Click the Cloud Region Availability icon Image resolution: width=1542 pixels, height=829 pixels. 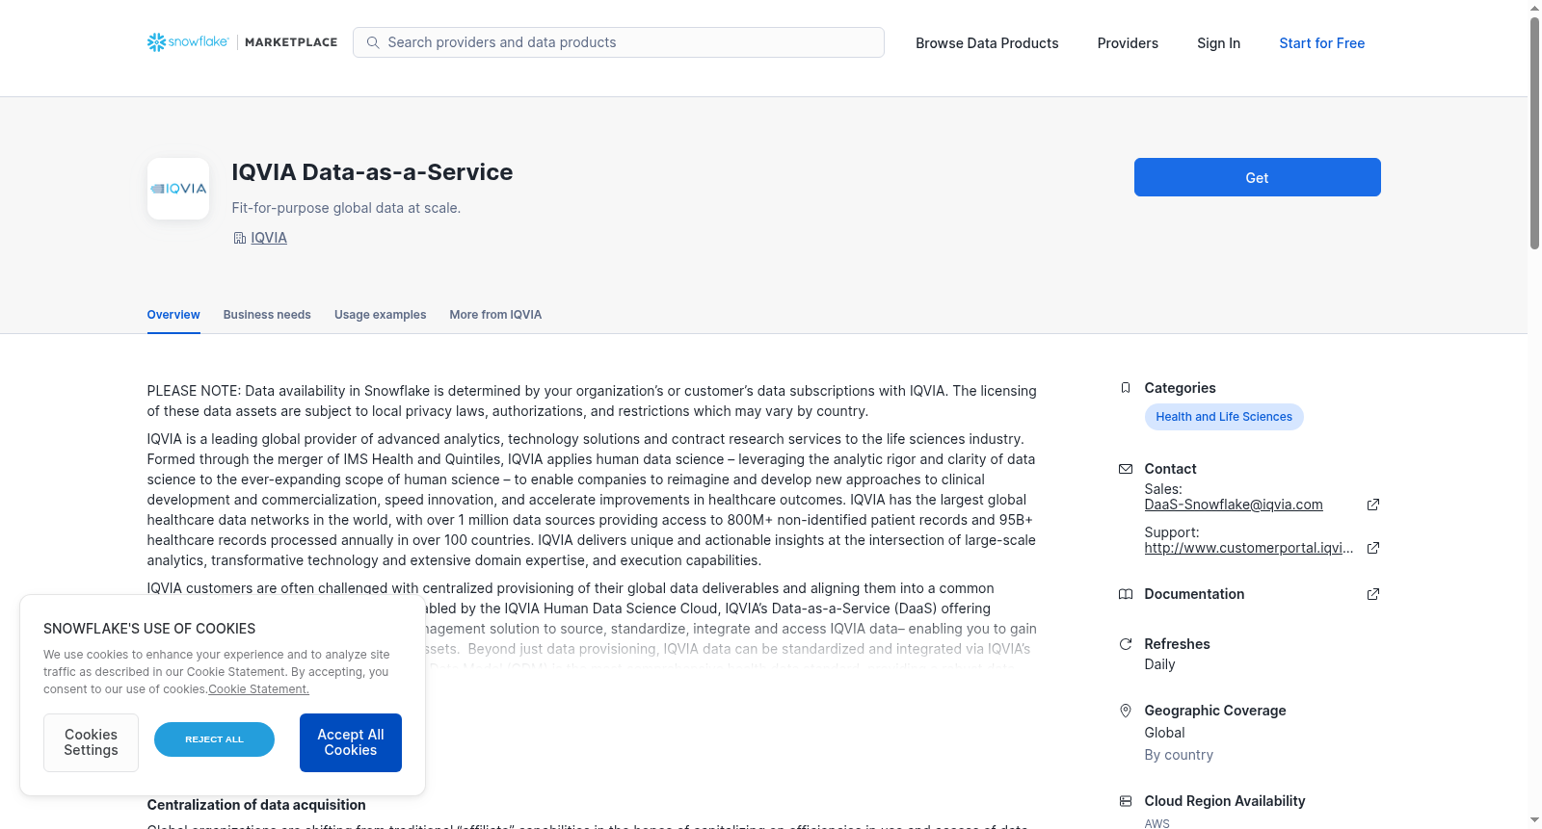(1125, 801)
